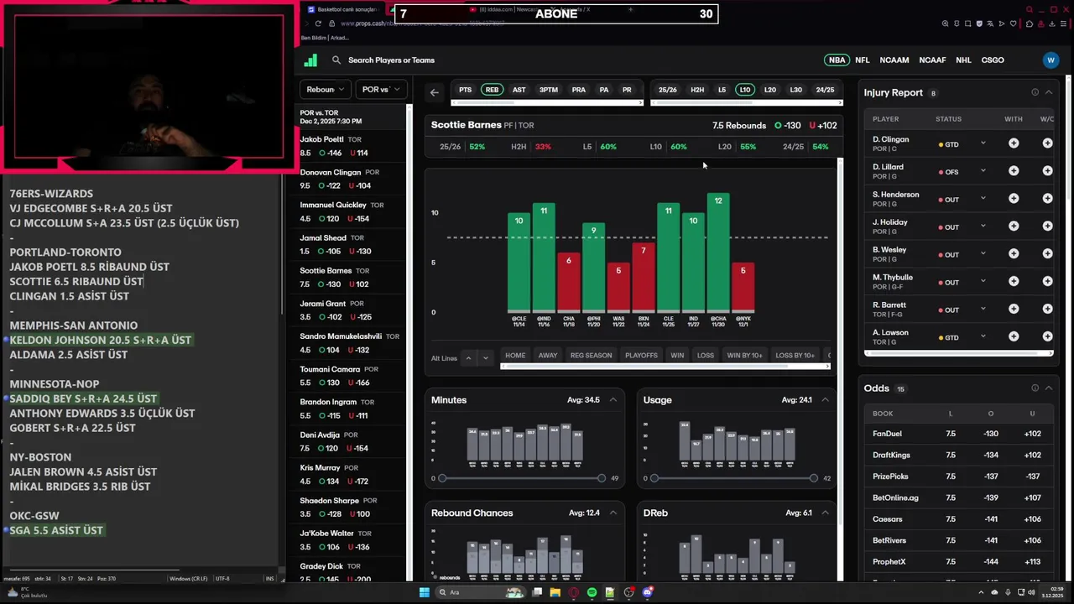Switch to the NBA league tab

point(837,60)
